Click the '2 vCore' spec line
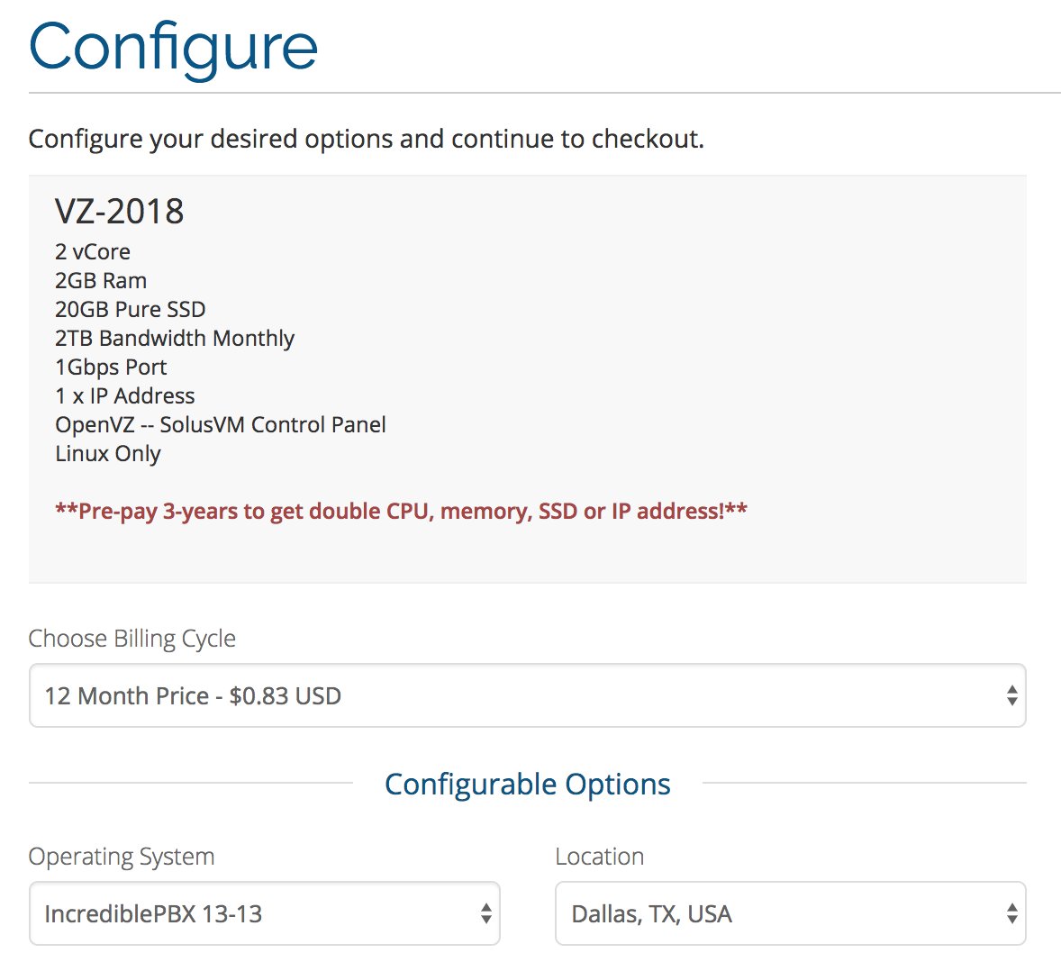 tap(93, 251)
